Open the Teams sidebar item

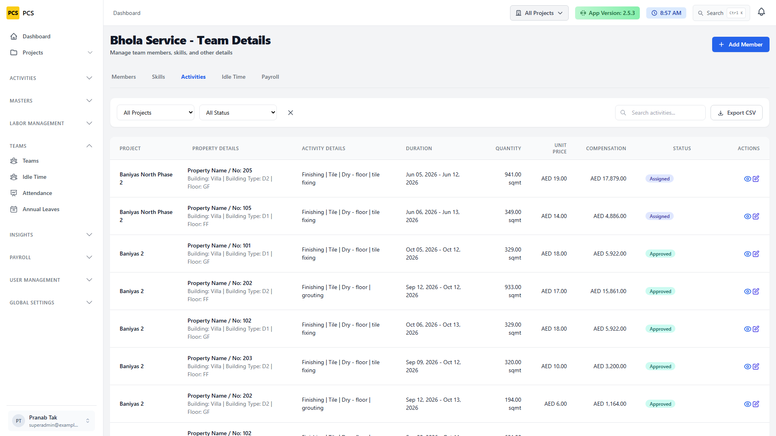[51, 161]
